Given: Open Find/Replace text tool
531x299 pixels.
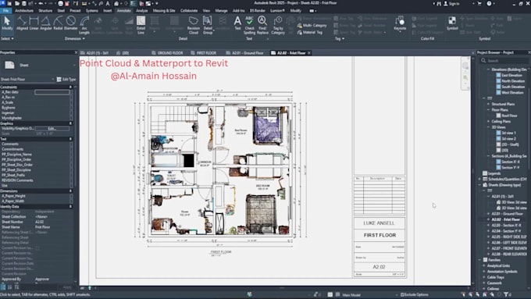Looking at the screenshot, I should pyautogui.click(x=262, y=25).
